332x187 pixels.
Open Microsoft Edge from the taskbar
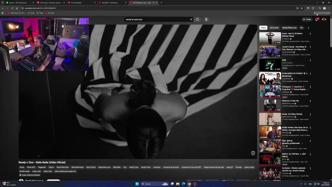pos(183,184)
